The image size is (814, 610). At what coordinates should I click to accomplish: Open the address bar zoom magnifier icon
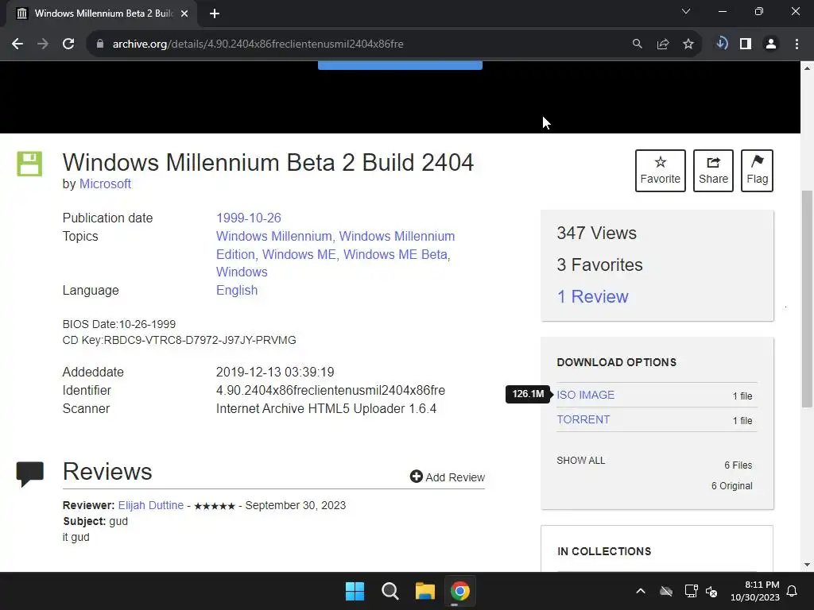coord(637,44)
